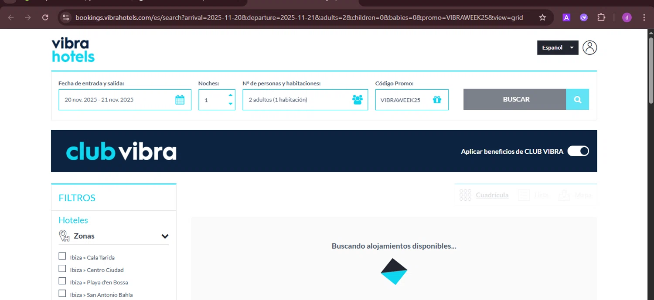The width and height of the screenshot is (654, 300).
Task: Click the FILTROS heading
Action: coord(77,198)
